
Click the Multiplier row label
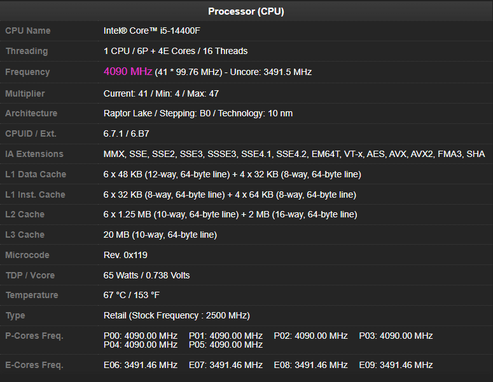click(25, 93)
